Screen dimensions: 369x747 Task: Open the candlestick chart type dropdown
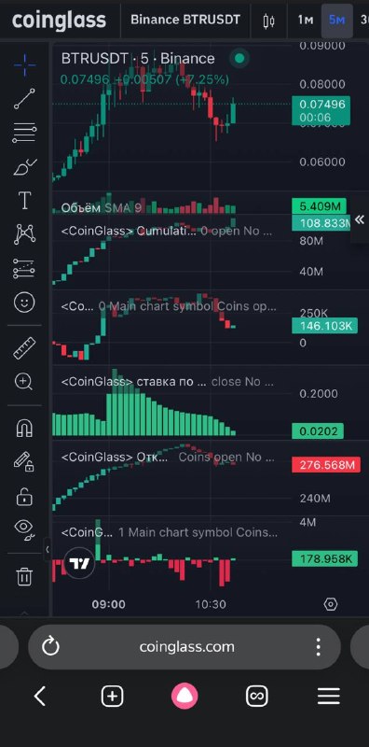tap(268, 21)
